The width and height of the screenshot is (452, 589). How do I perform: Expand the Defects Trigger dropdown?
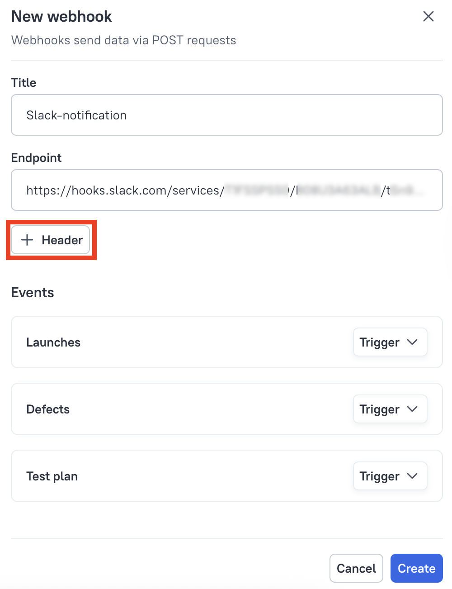pos(390,409)
